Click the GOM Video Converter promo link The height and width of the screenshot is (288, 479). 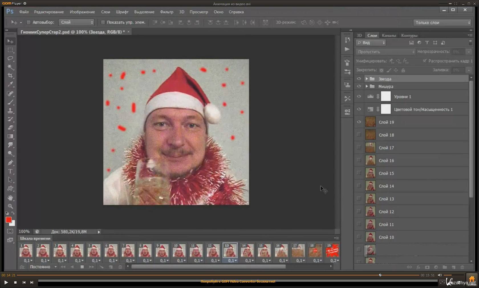(x=238, y=281)
